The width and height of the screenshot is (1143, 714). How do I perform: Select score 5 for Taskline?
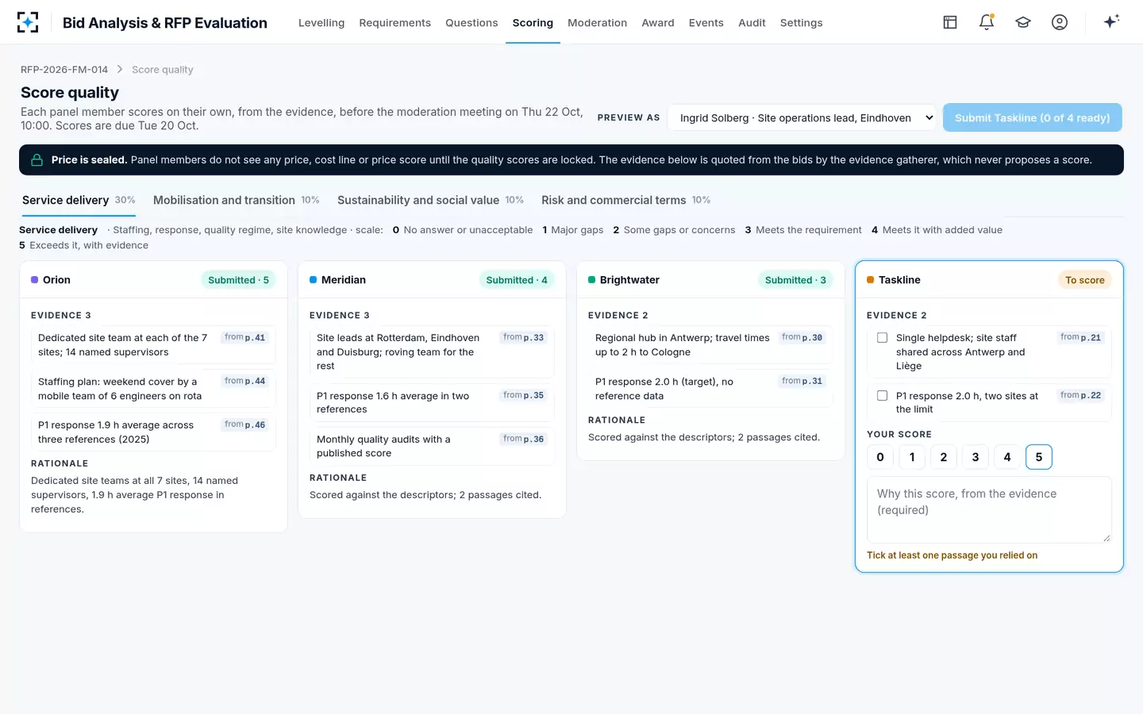[1039, 457]
